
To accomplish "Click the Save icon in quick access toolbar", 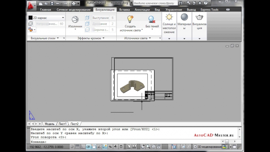I will click(x=51, y=4).
